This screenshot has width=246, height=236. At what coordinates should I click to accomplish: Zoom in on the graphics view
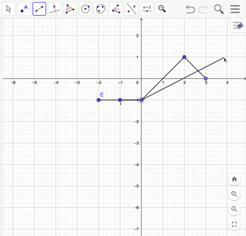[234, 194]
